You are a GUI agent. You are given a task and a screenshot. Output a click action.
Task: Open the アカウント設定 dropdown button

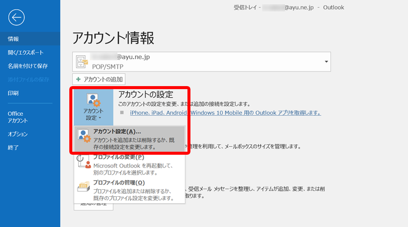point(94,108)
